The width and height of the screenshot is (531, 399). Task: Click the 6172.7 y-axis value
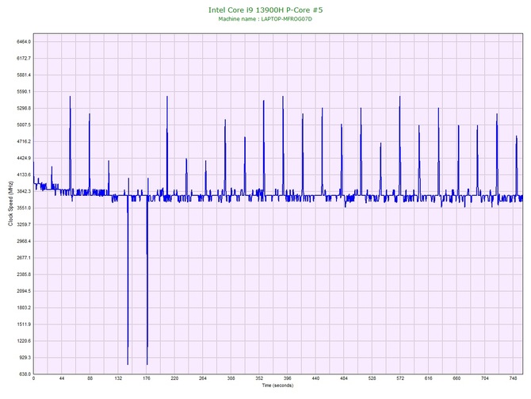pos(24,59)
